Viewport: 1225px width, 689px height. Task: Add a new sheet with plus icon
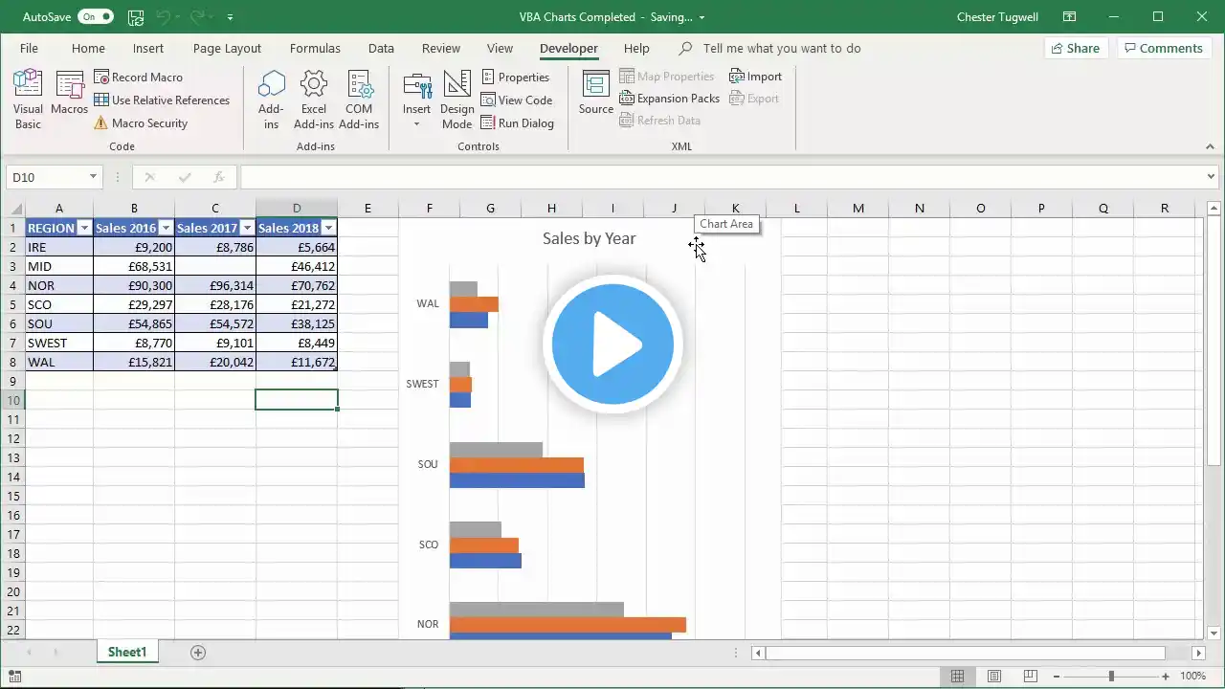(x=198, y=653)
